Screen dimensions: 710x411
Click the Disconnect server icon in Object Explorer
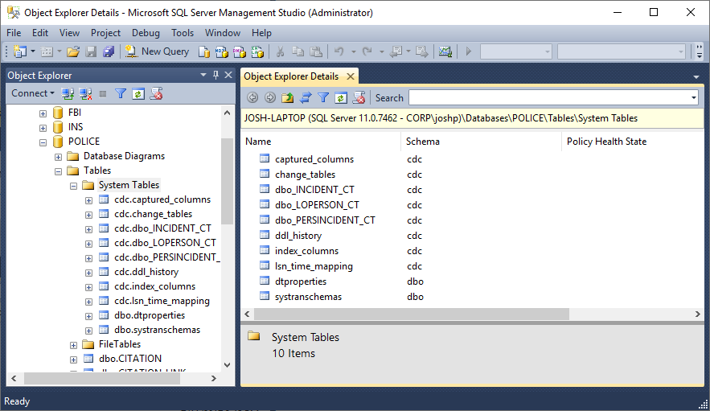(x=85, y=93)
